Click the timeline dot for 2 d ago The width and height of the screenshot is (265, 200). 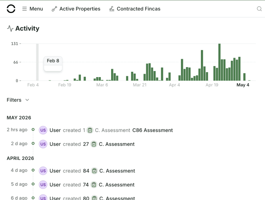click(x=33, y=144)
